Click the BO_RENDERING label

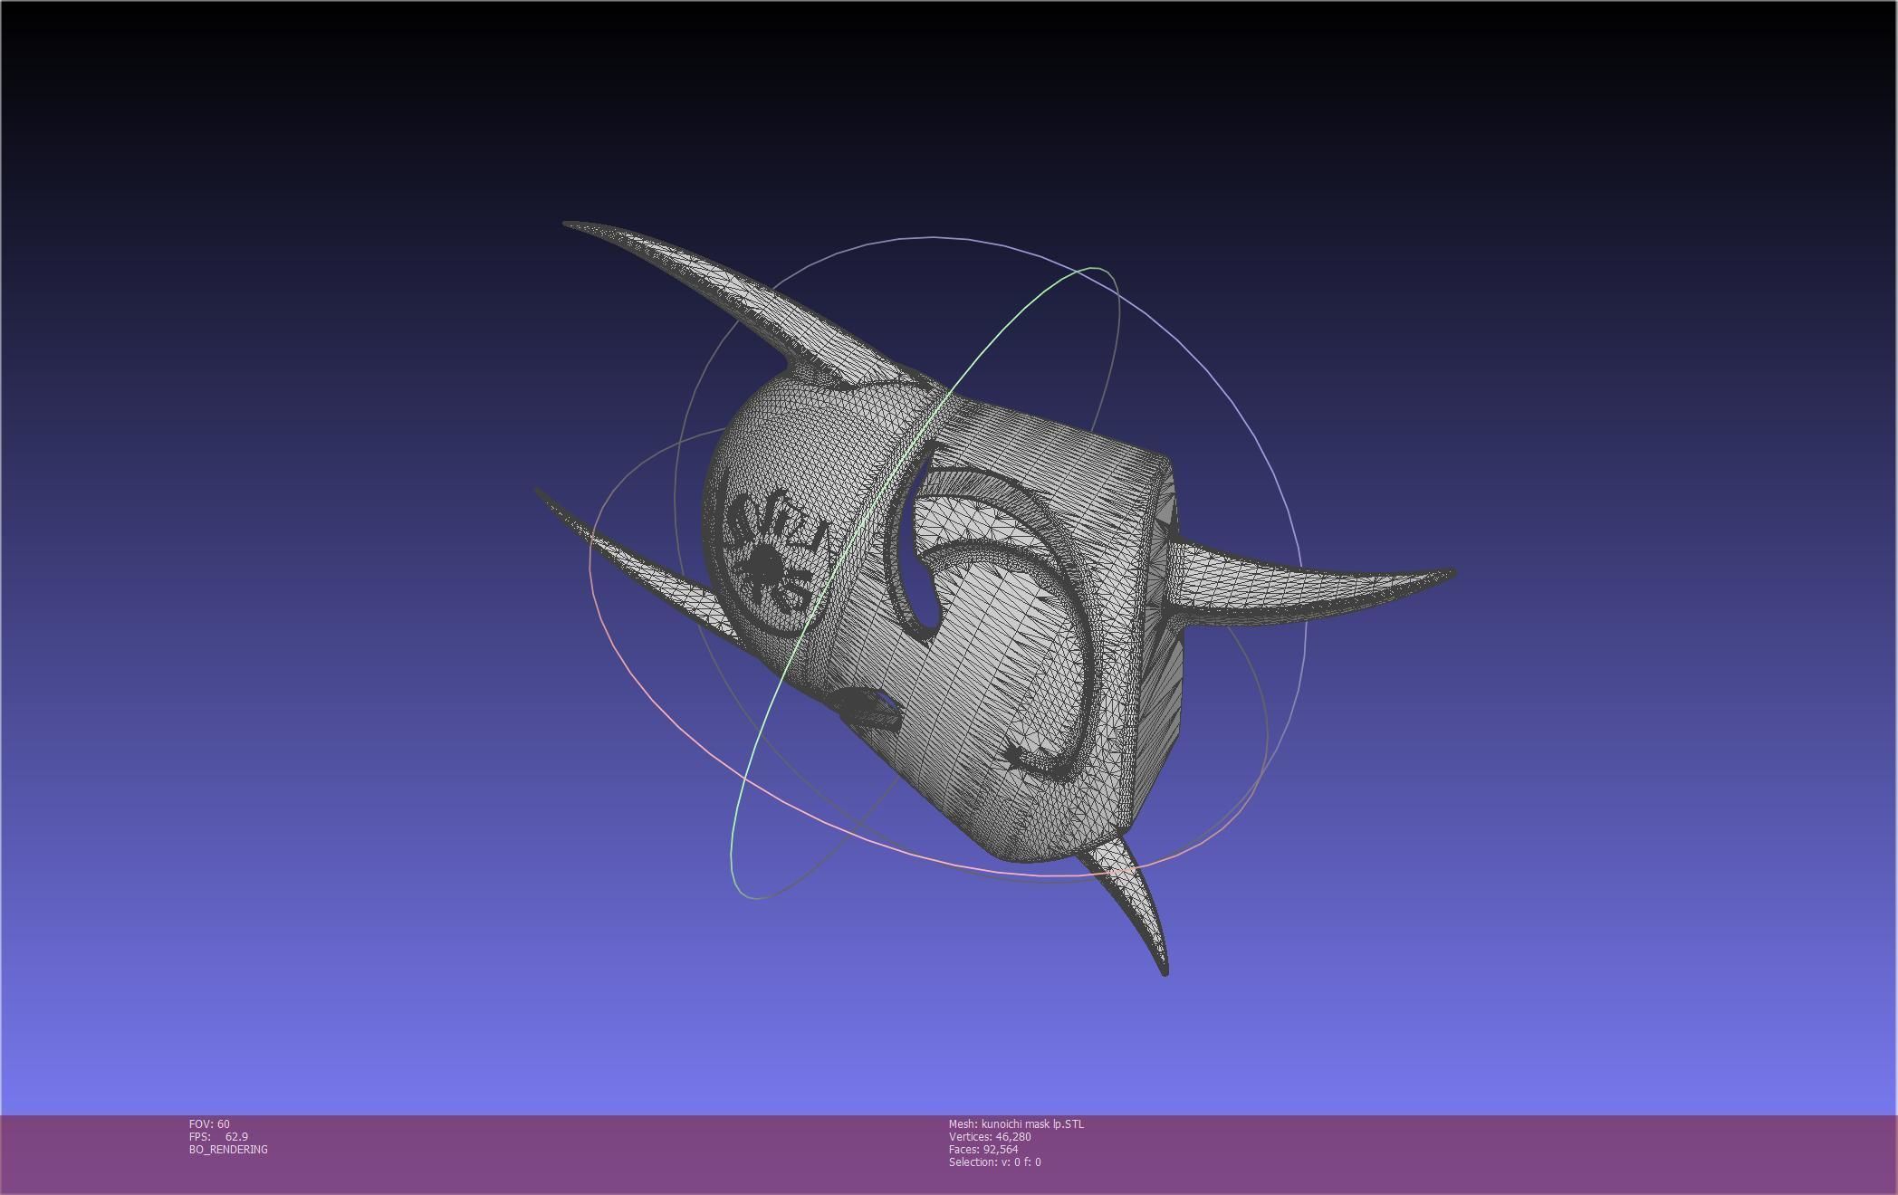pyautogui.click(x=228, y=1150)
